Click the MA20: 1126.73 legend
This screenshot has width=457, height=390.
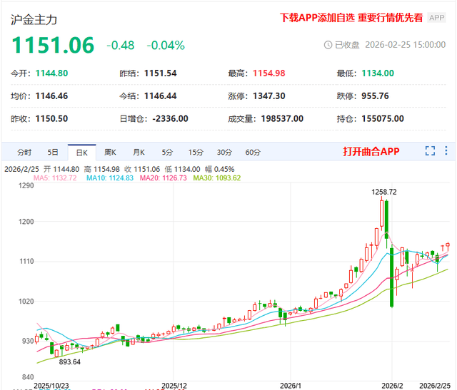(x=164, y=178)
